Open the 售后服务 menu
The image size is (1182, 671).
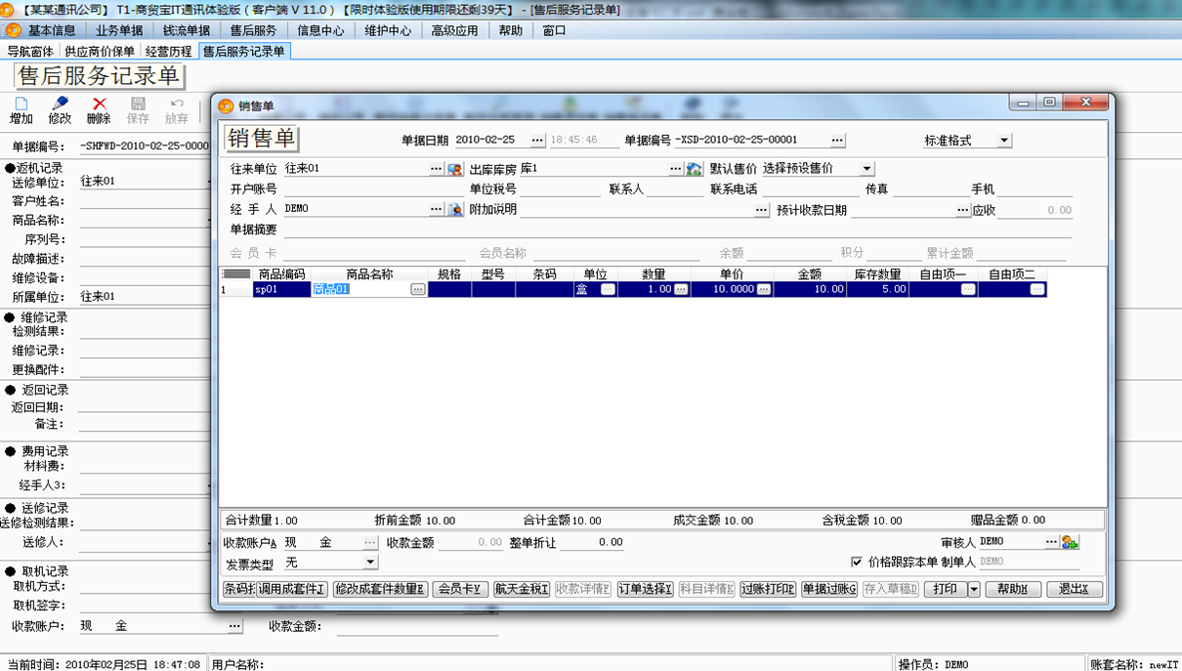(253, 30)
